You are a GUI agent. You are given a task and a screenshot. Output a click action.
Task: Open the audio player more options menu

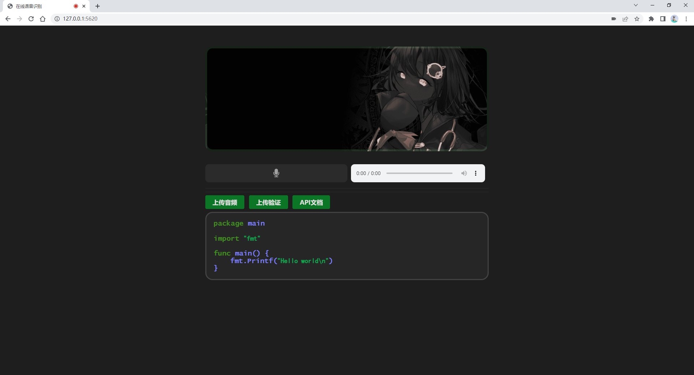point(476,173)
